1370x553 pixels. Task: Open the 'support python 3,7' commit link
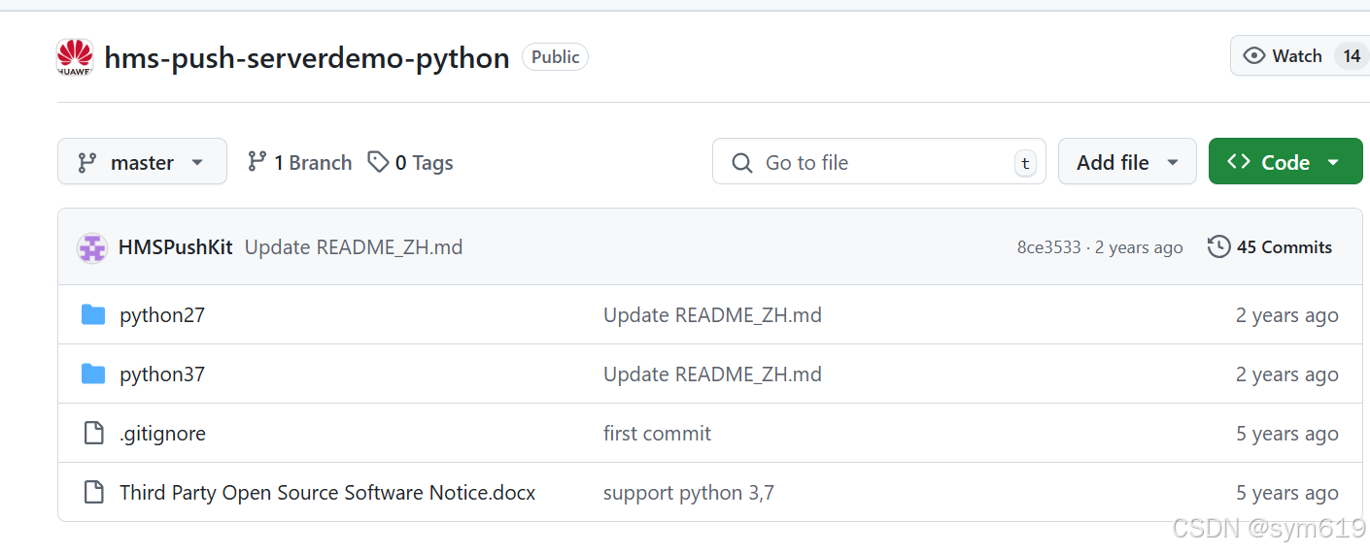(689, 493)
